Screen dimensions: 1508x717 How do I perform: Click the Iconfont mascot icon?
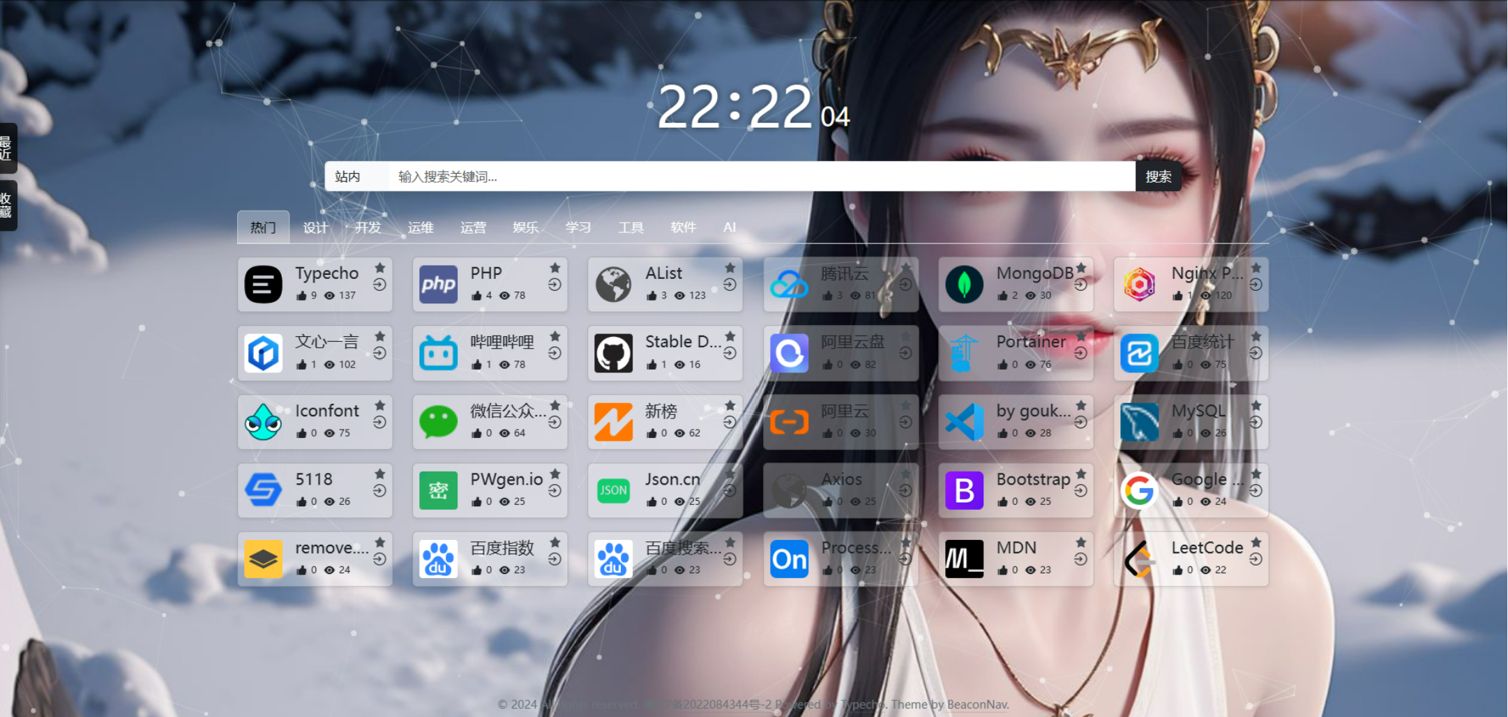click(263, 422)
